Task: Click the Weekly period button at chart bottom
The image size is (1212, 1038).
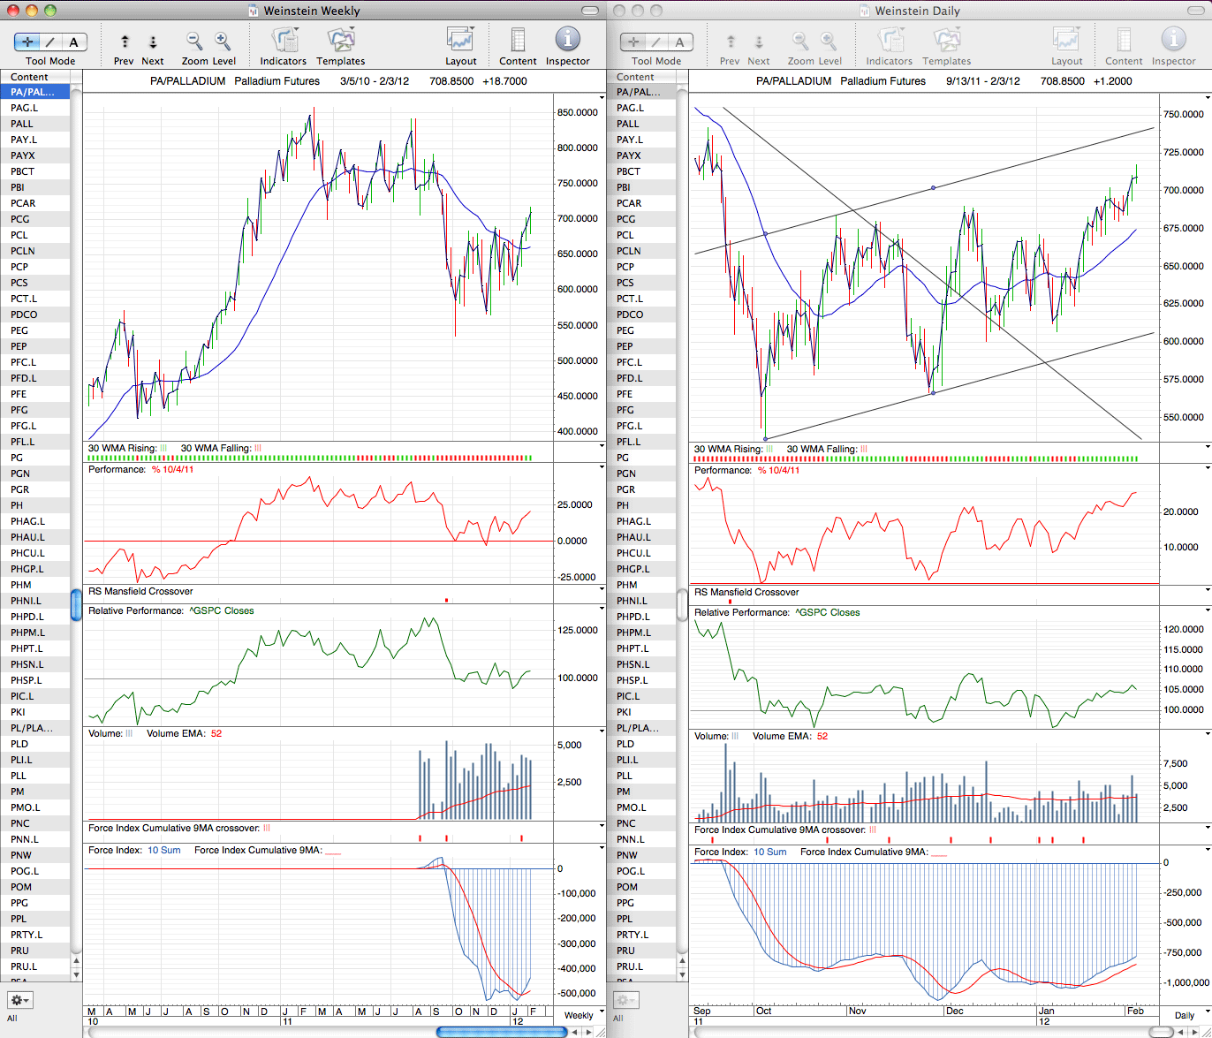Action: pos(579,1015)
